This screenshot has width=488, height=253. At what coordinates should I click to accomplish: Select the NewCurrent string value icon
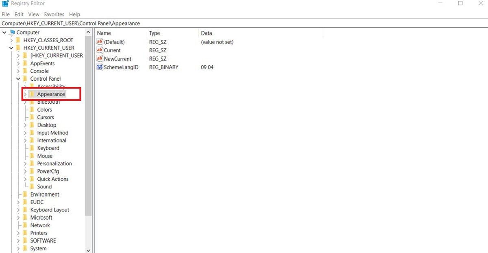coord(100,58)
